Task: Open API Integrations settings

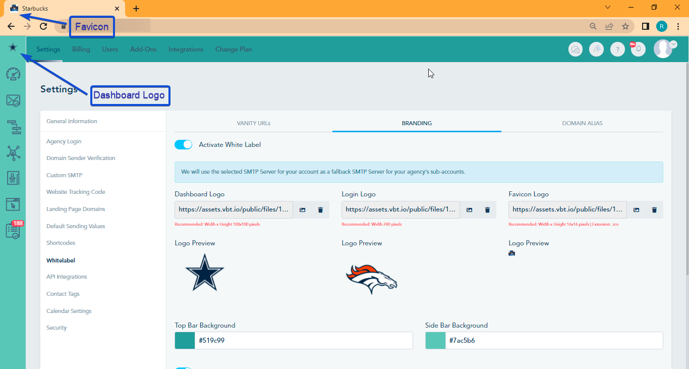Action: tap(67, 277)
